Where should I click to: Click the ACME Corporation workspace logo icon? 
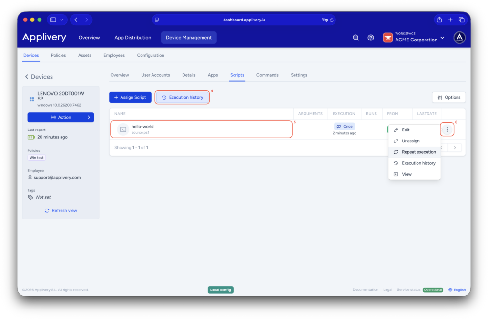[x=387, y=37]
